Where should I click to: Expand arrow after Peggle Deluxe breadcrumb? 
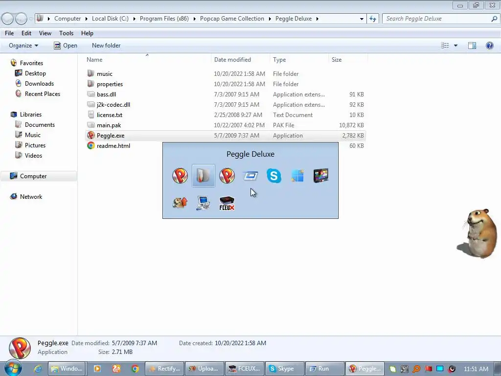(x=317, y=19)
